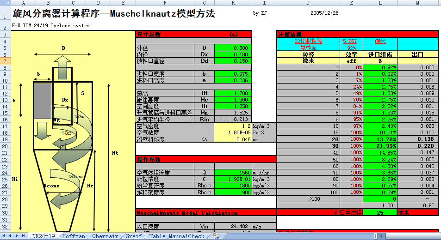Select the column H header
The height and width of the screenshot is (240, 441).
233,3
